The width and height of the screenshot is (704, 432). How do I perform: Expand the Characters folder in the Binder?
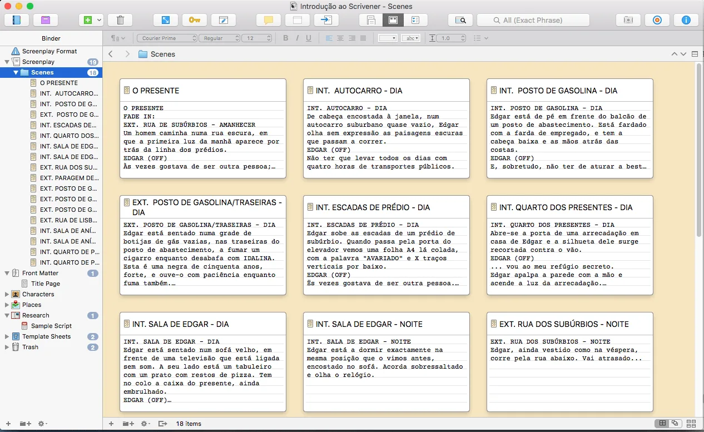pos(7,294)
